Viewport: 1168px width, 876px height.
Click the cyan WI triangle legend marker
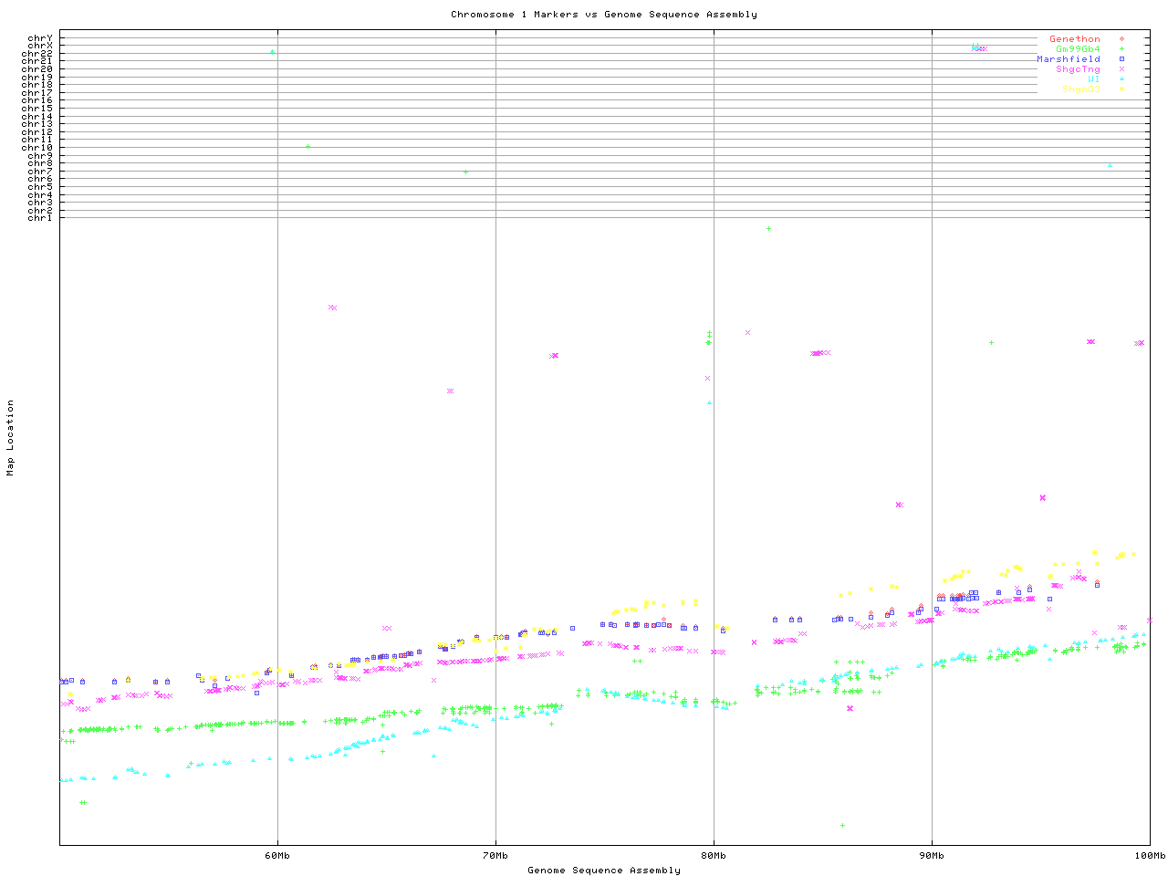pyautogui.click(x=1121, y=79)
